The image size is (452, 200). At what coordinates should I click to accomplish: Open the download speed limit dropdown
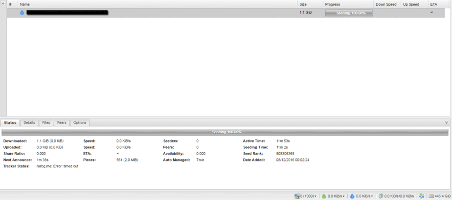(x=344, y=196)
